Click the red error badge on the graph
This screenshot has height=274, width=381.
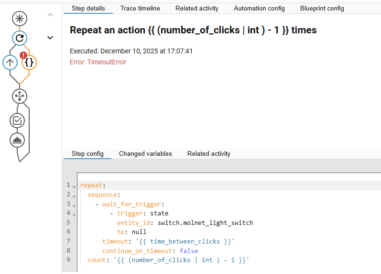23,55
